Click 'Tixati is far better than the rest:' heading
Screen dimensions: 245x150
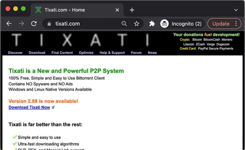coord(45,124)
